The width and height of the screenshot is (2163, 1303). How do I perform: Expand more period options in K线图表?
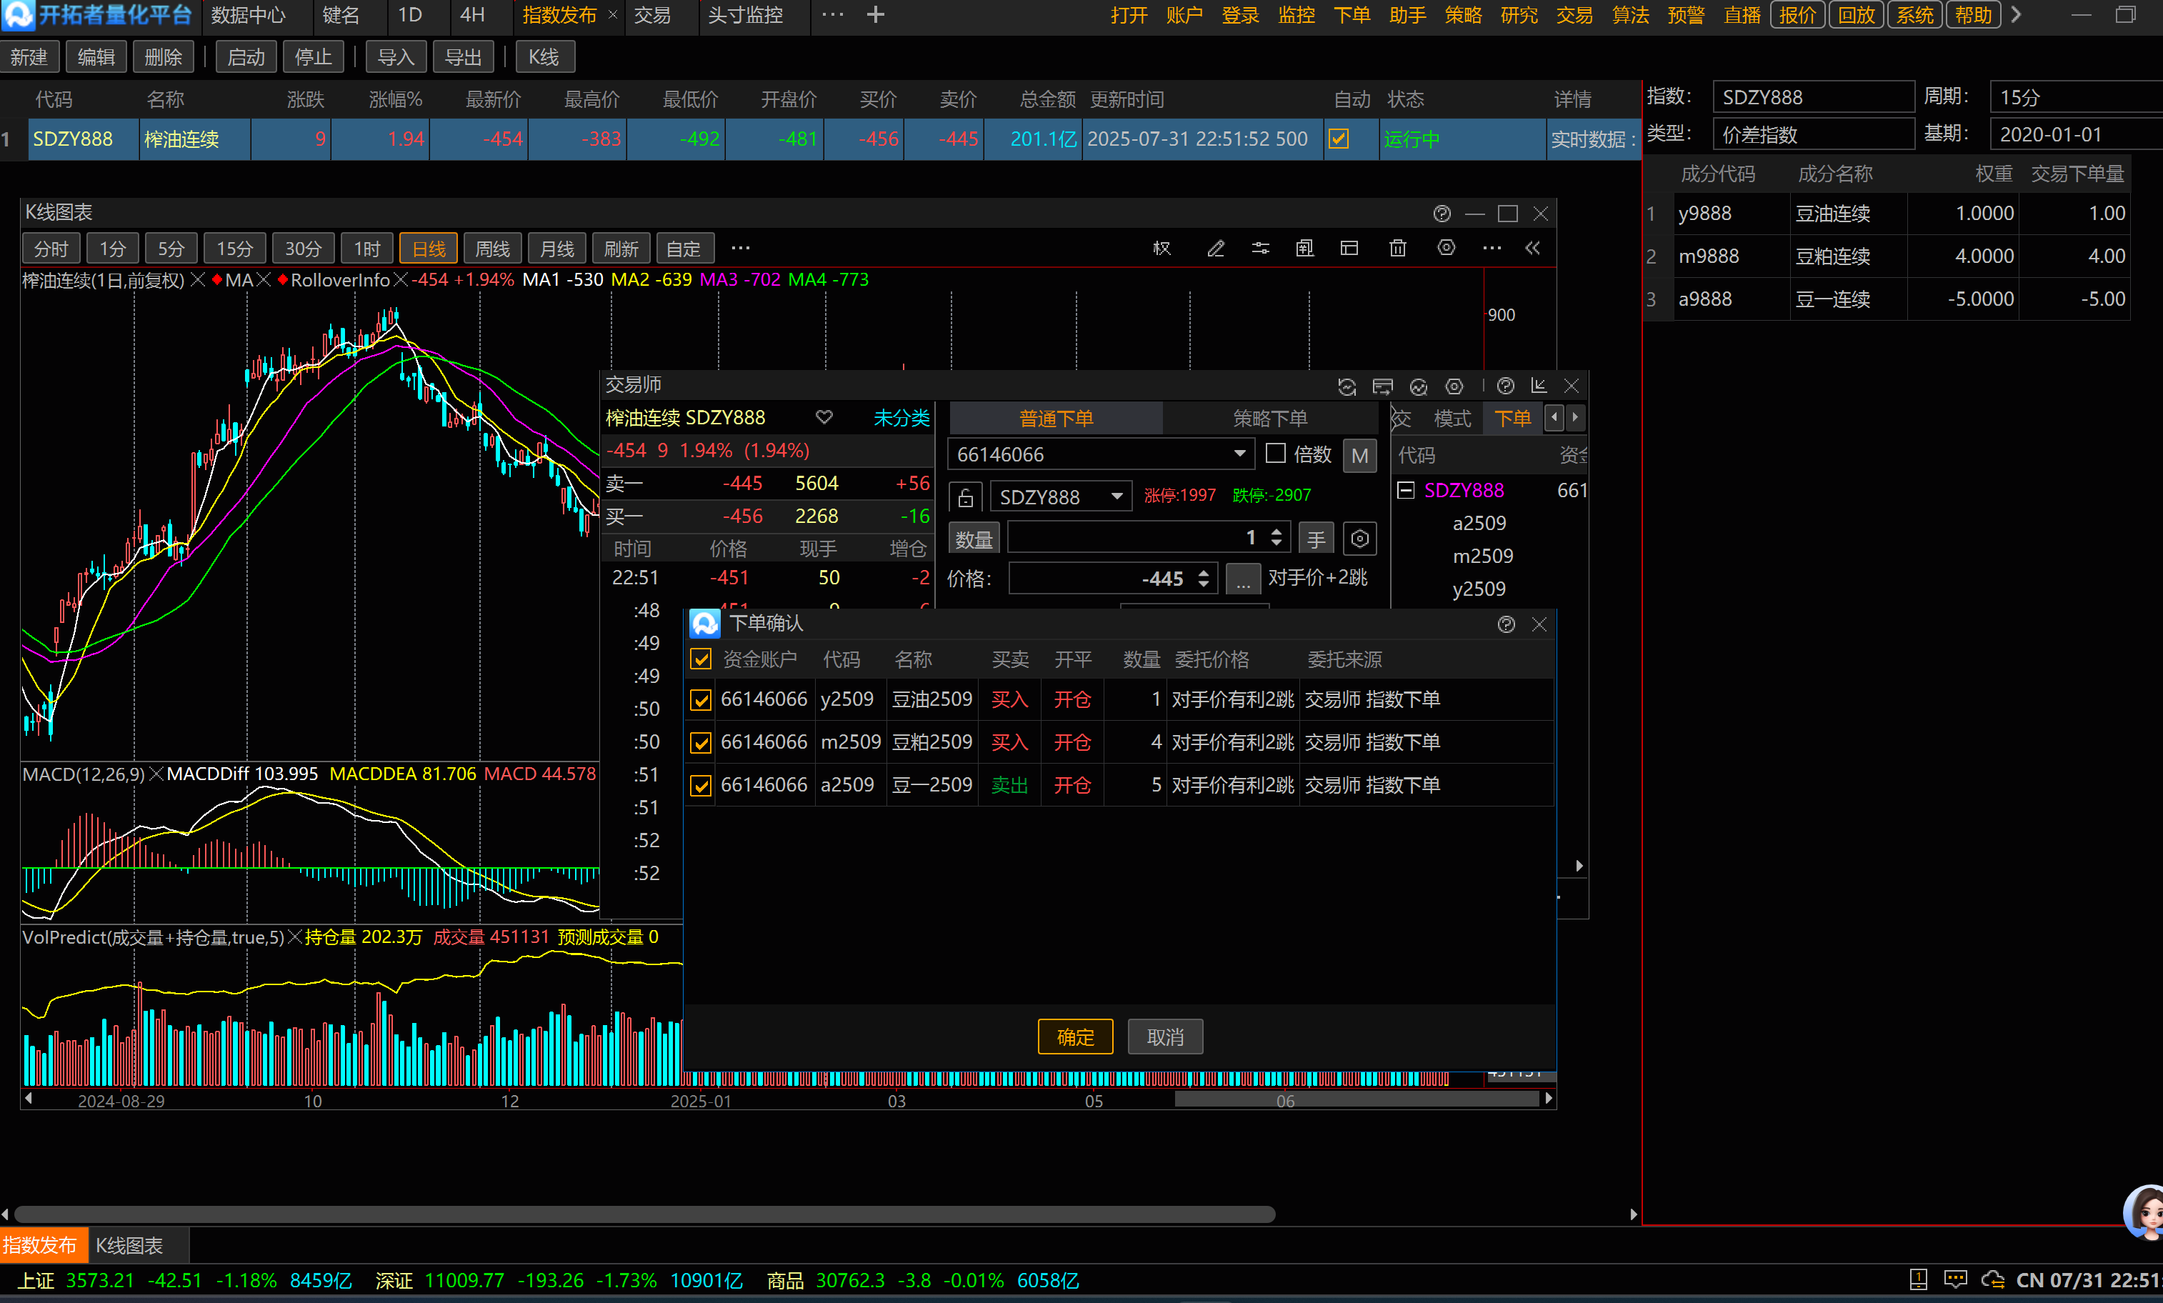pyautogui.click(x=741, y=249)
